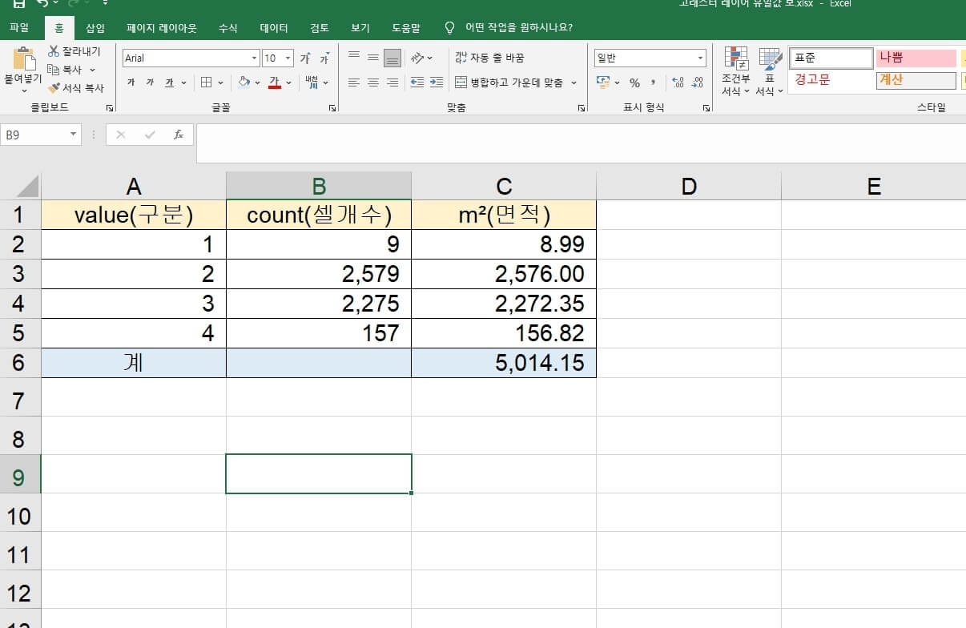Viewport: 966px width, 628px height.
Task: Apply red font color with the 가 icon
Action: tap(275, 83)
